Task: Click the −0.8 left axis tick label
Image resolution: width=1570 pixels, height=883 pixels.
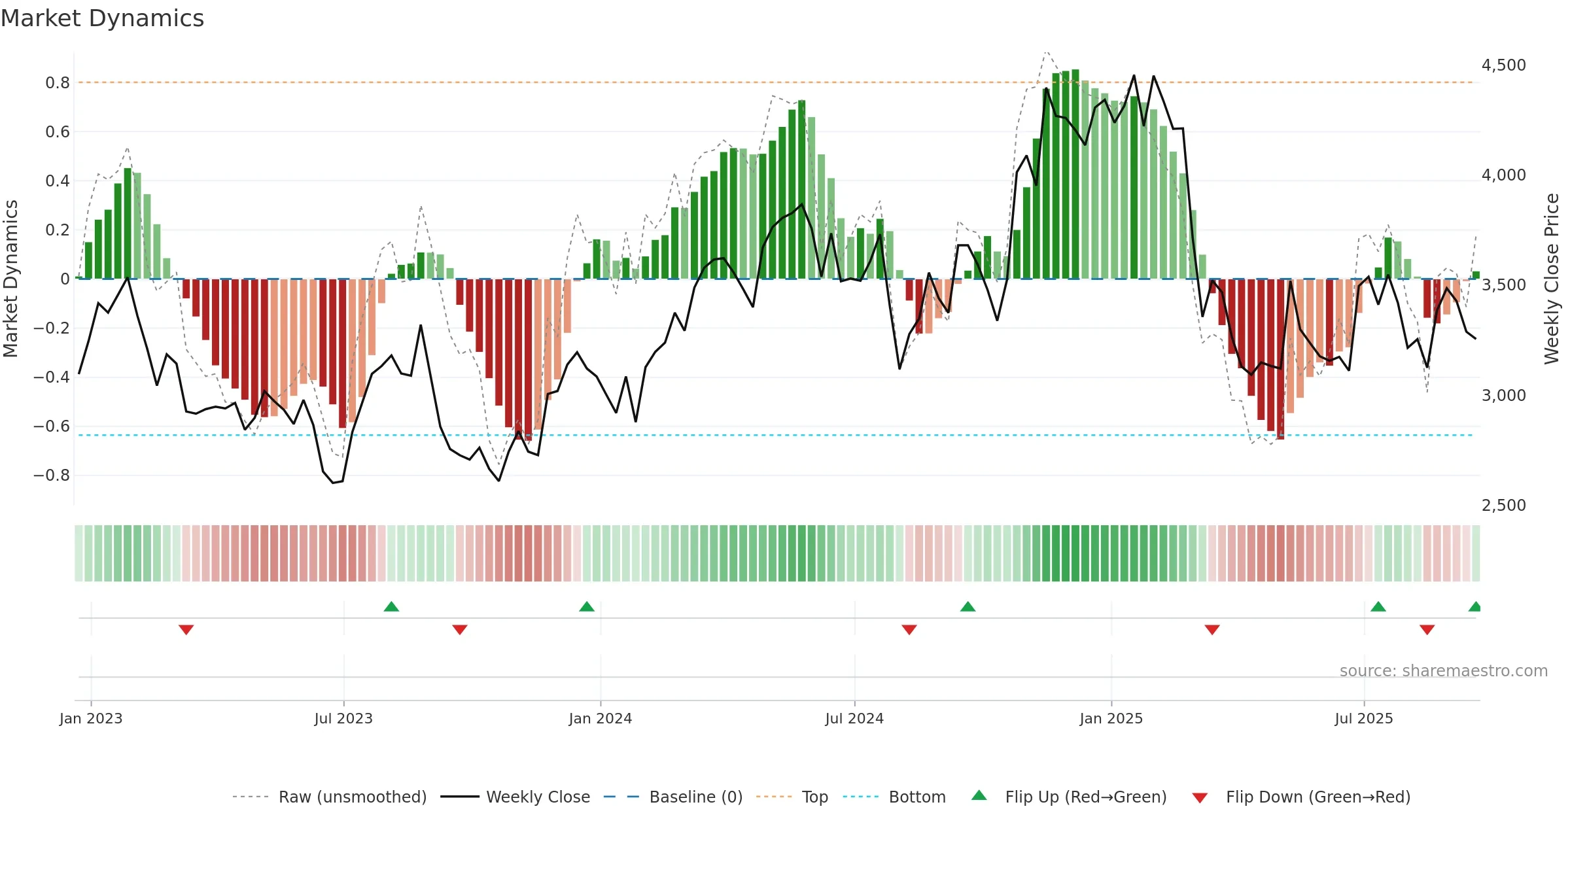Action: [52, 475]
